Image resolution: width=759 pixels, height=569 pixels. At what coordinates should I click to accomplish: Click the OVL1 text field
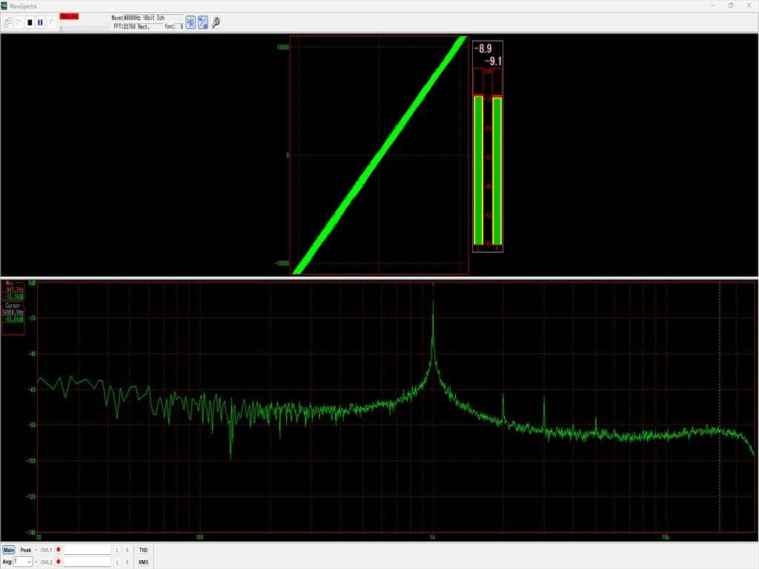click(x=87, y=550)
